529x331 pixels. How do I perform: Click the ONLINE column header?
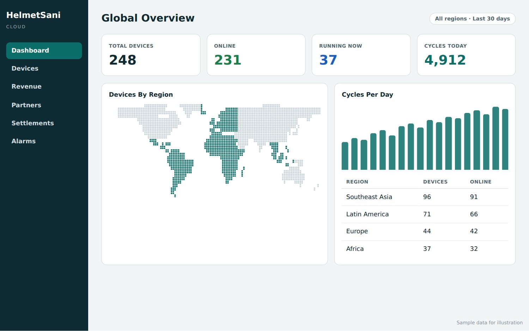pyautogui.click(x=481, y=182)
